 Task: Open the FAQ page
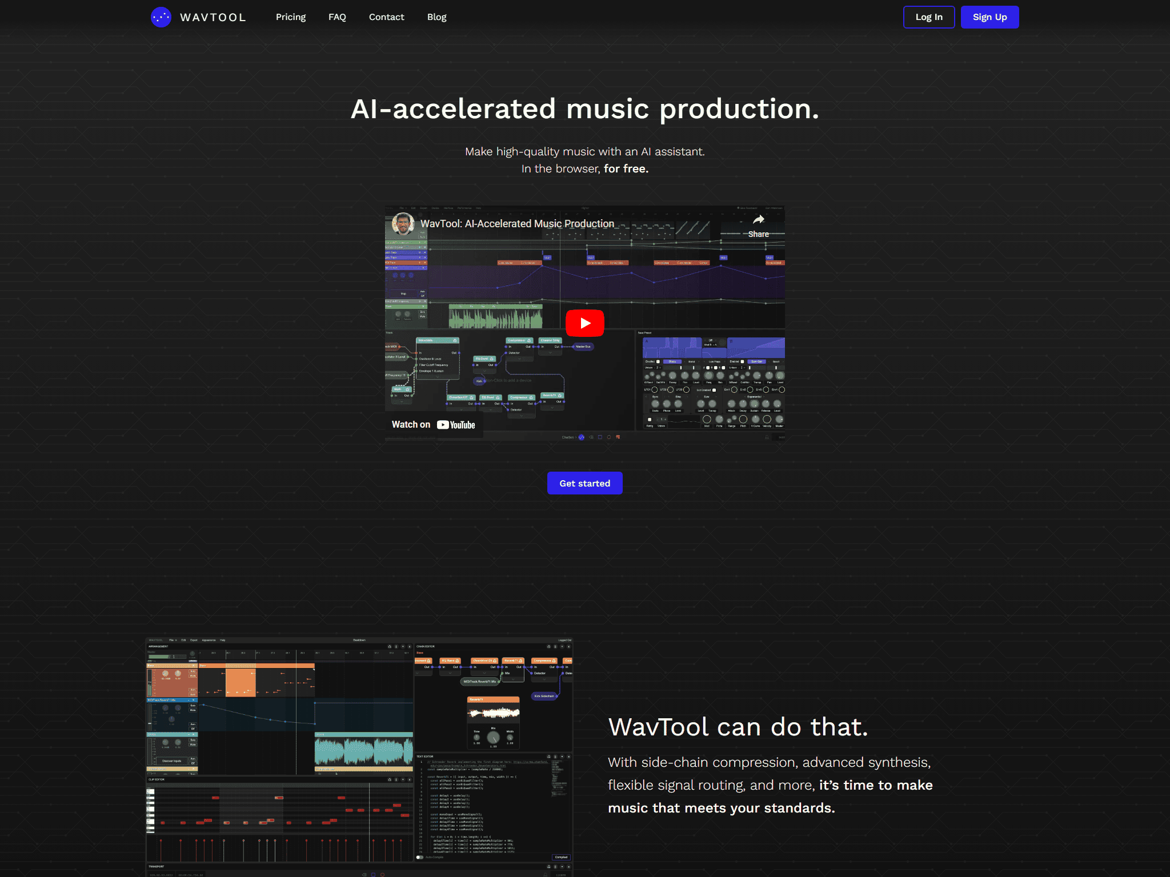337,17
